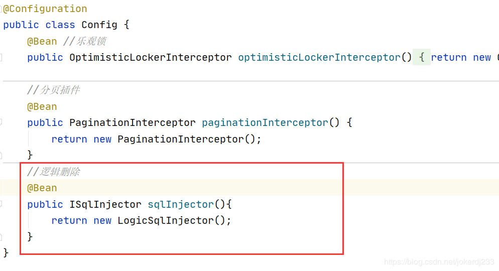Place cursor on Config class name
The width and height of the screenshot is (499, 271).
tap(99, 25)
